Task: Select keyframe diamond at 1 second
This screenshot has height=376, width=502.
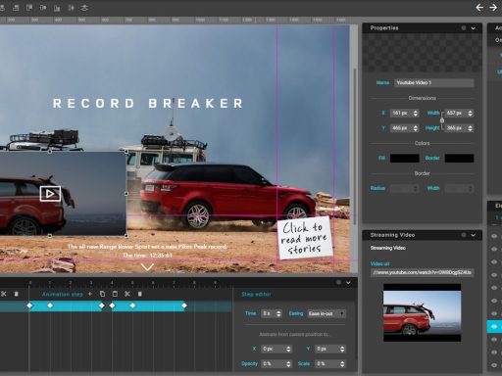Action: click(50, 305)
